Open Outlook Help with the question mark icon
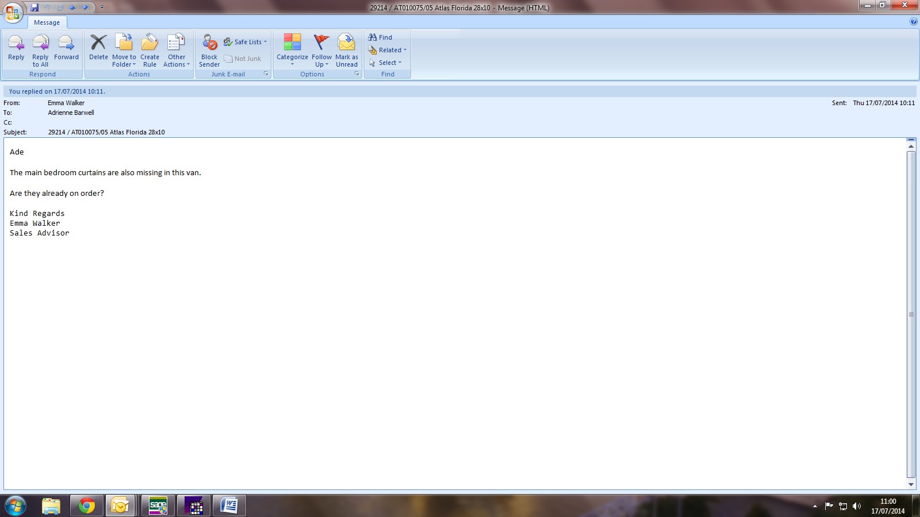 click(914, 22)
